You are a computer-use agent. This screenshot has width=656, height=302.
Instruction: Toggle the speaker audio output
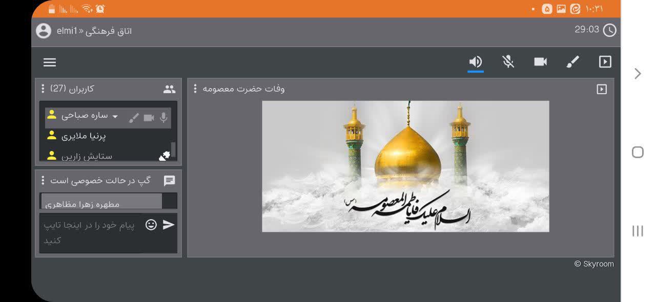(x=476, y=62)
